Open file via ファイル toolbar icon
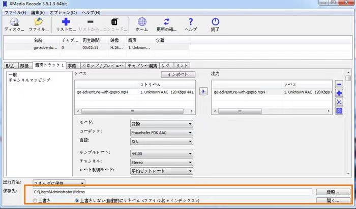The height and width of the screenshot is (209, 356). (39, 24)
